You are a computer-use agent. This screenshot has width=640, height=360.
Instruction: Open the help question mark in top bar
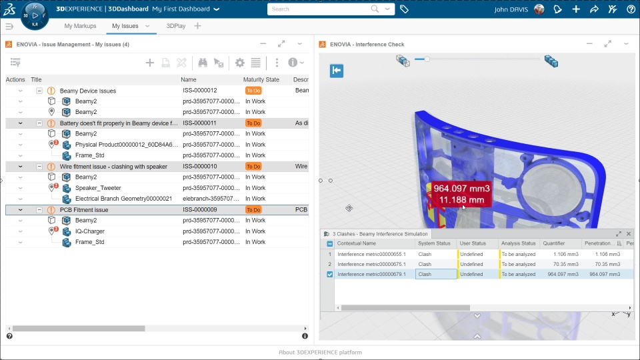[x=631, y=9]
